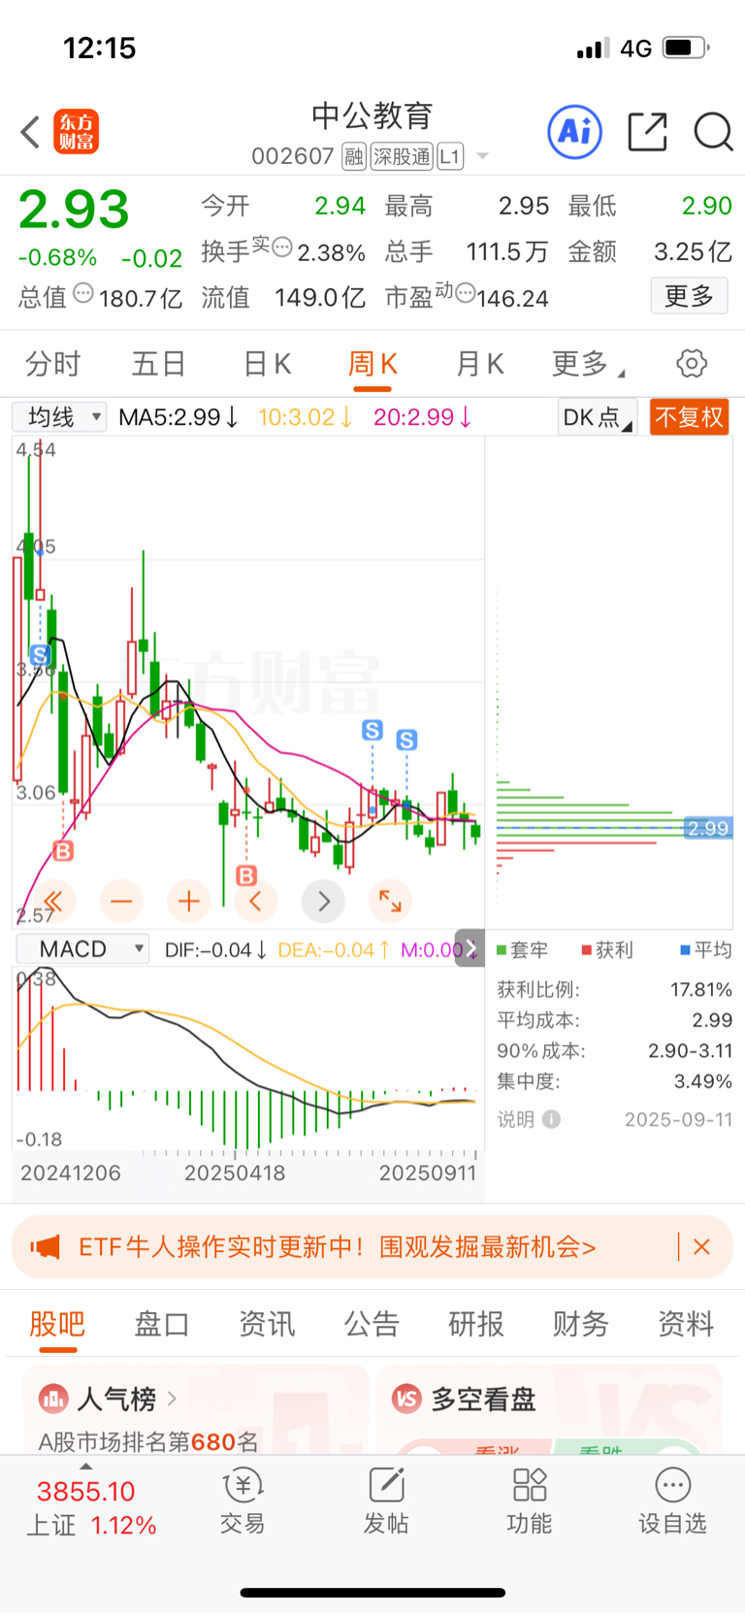Expand 人气榜 chevron

click(x=172, y=1399)
